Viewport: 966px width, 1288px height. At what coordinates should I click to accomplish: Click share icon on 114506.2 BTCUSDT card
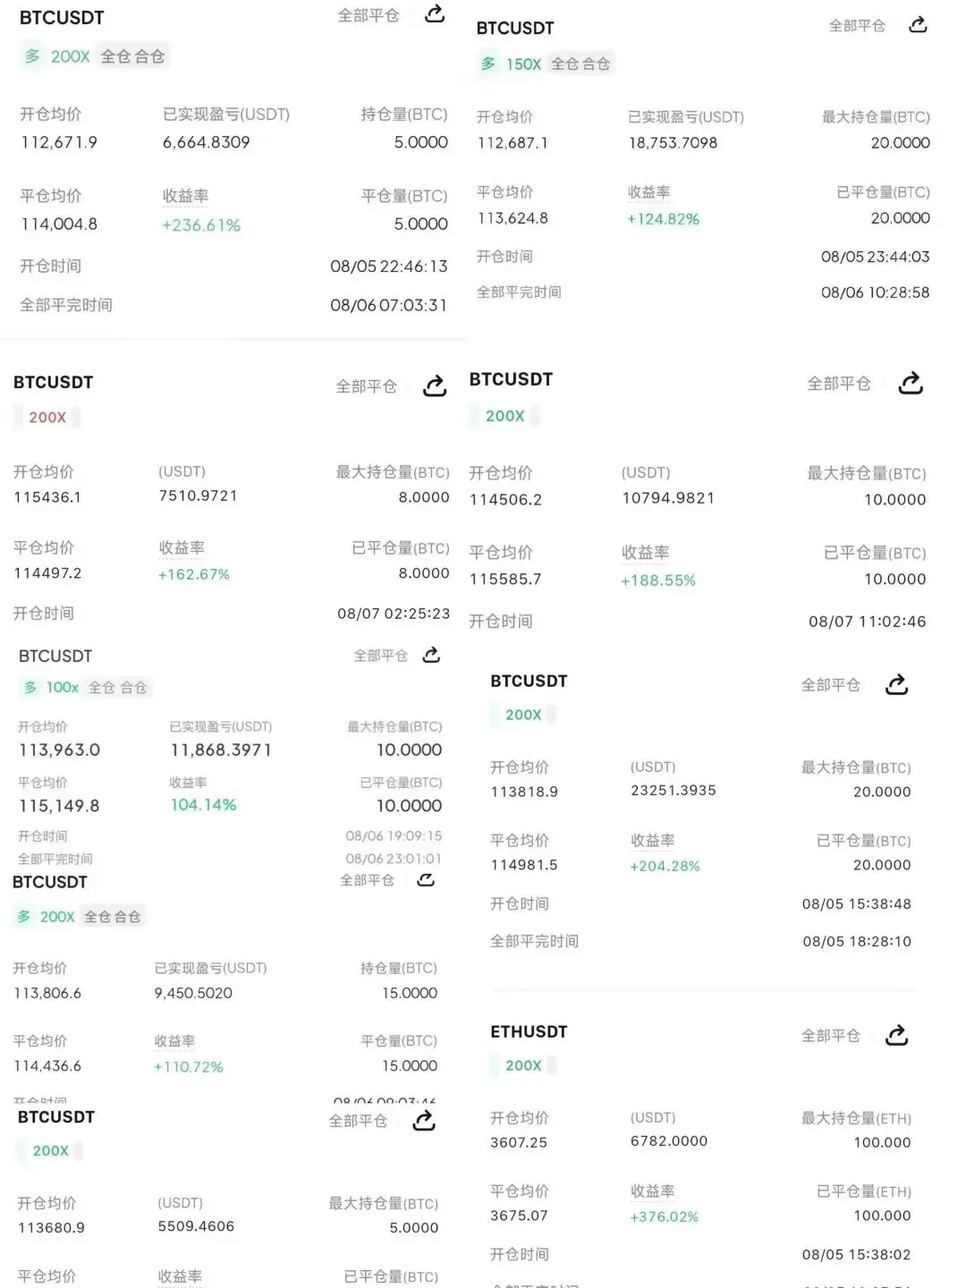pos(911,383)
